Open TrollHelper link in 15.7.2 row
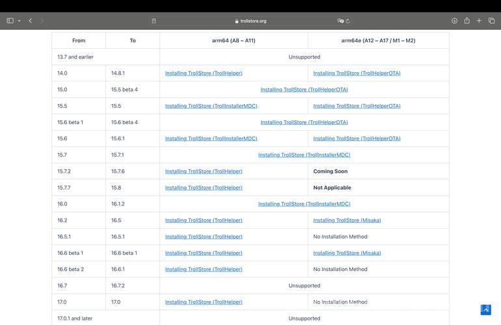The image size is (501, 325). tap(204, 171)
